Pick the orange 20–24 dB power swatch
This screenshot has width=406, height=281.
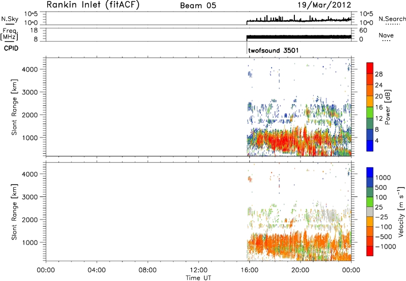[x=370, y=90]
